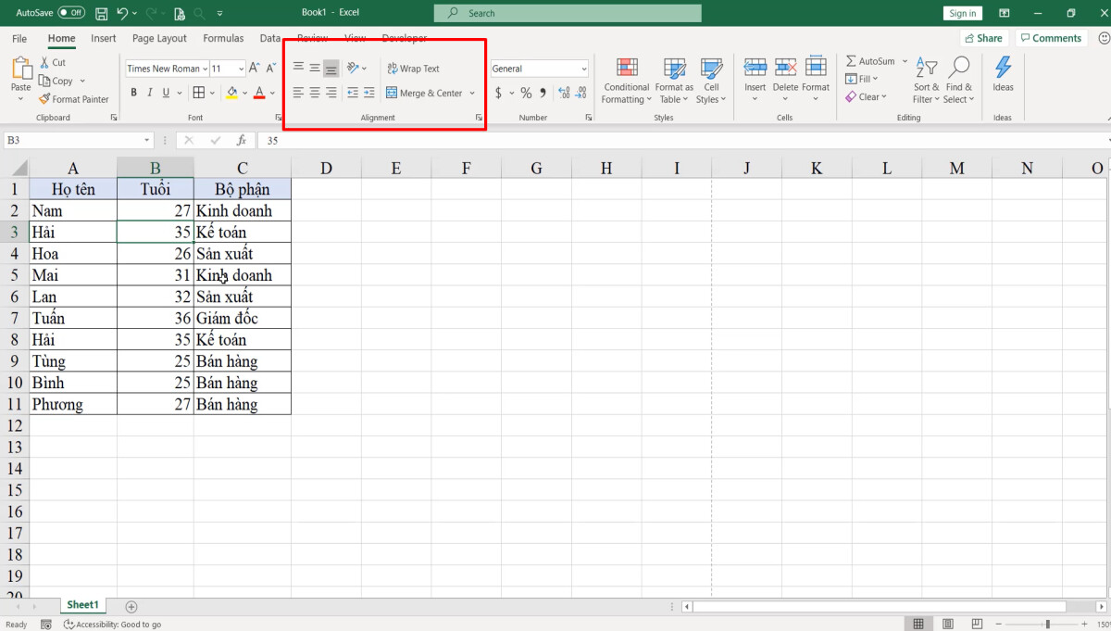Apply Percent Style format

pos(526,93)
